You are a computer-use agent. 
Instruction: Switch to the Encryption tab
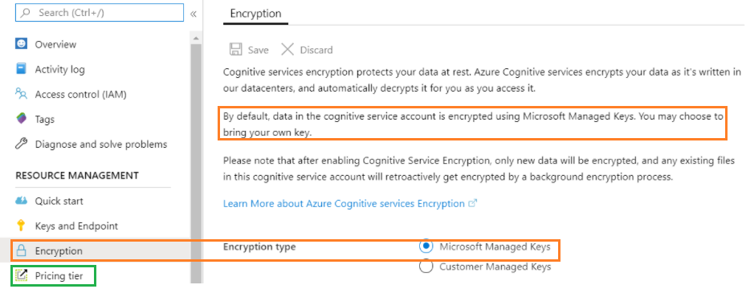click(255, 14)
